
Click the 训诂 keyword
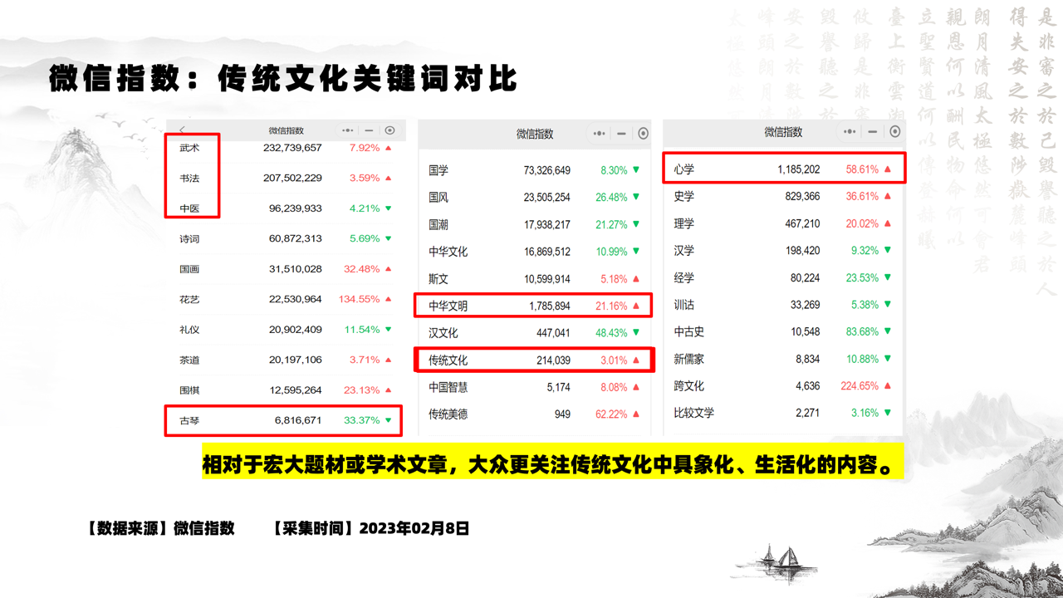pyautogui.click(x=684, y=305)
